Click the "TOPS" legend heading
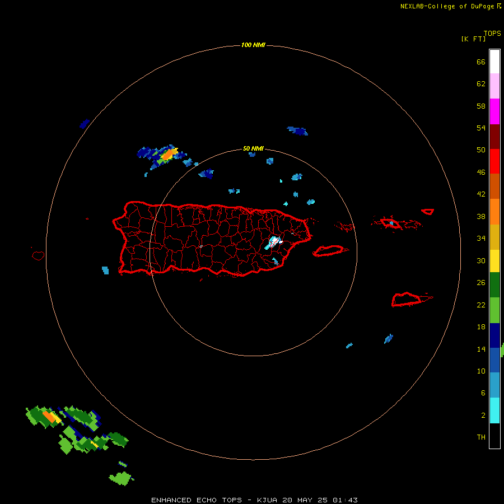Viewport: 504px width, 504px height. pyautogui.click(x=492, y=33)
